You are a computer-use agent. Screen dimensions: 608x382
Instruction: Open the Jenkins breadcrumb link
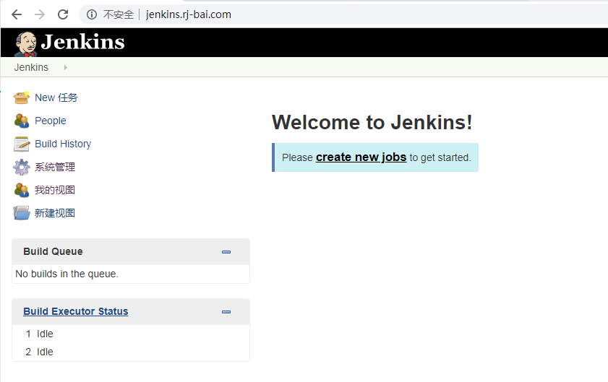31,67
